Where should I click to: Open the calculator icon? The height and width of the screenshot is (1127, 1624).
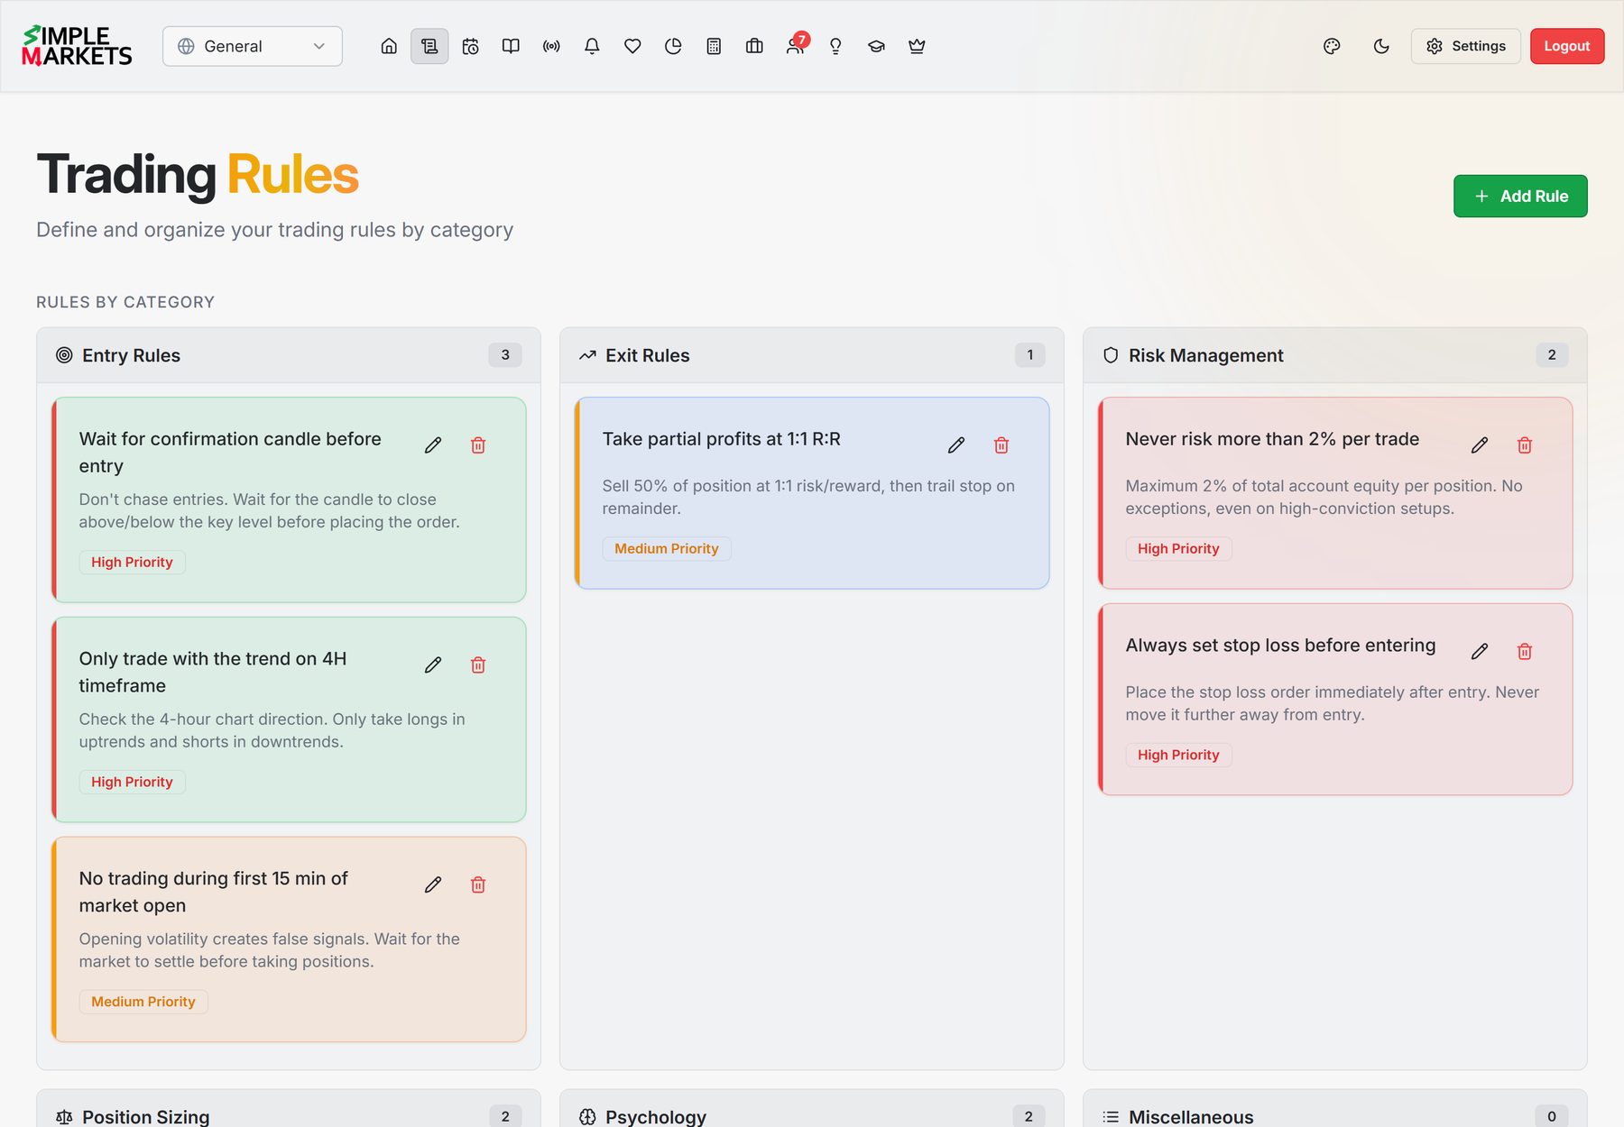714,46
